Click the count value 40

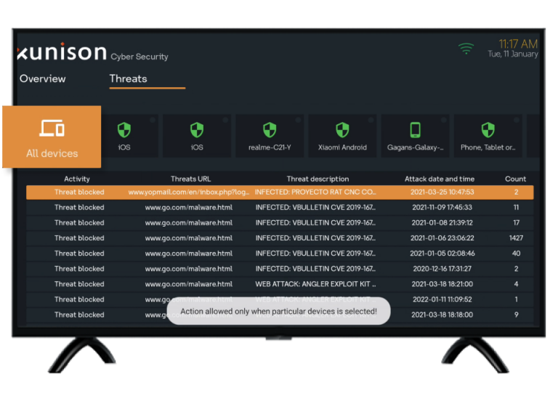click(516, 253)
